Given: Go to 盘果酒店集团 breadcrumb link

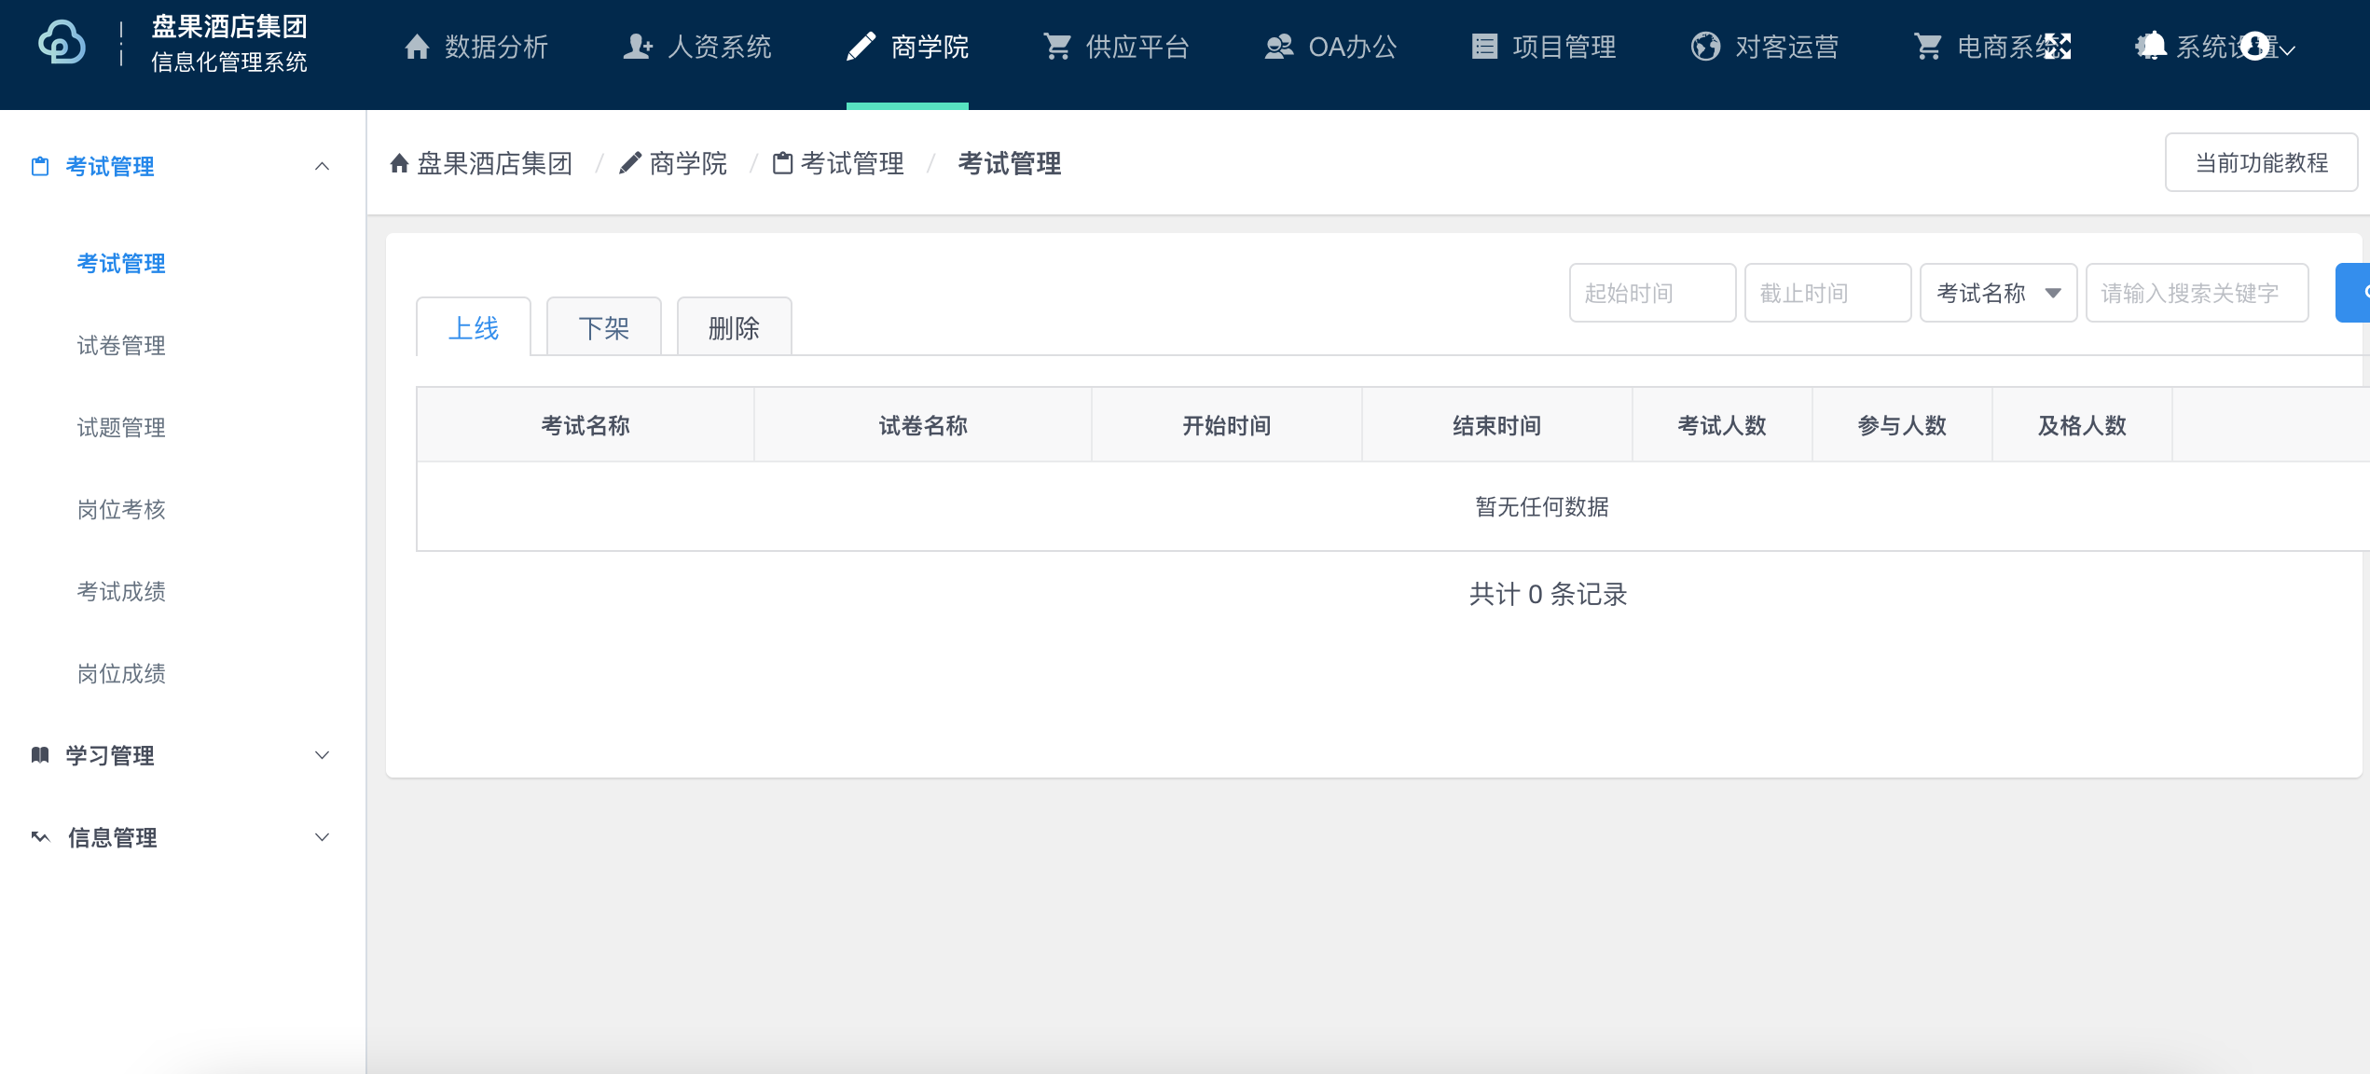Looking at the screenshot, I should pyautogui.click(x=495, y=164).
